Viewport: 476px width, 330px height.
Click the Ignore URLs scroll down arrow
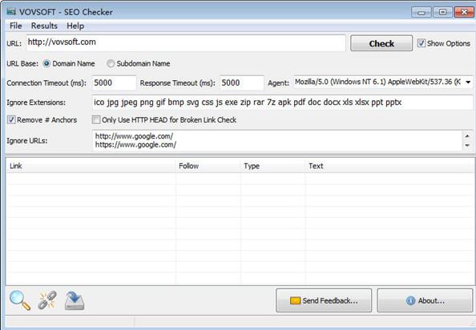467,146
